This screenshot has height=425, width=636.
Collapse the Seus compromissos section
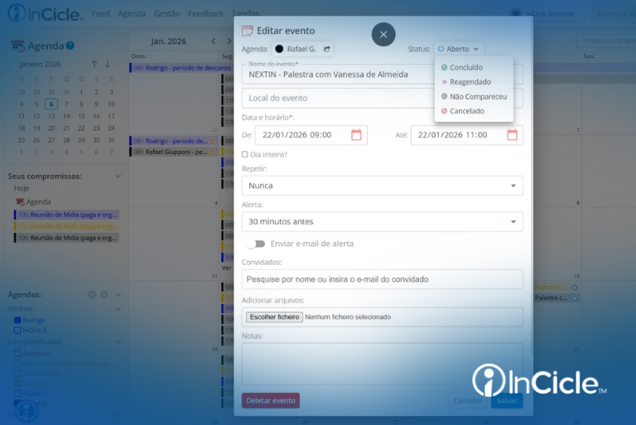tap(118, 176)
